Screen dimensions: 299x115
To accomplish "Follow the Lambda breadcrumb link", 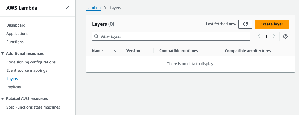I will pos(93,8).
